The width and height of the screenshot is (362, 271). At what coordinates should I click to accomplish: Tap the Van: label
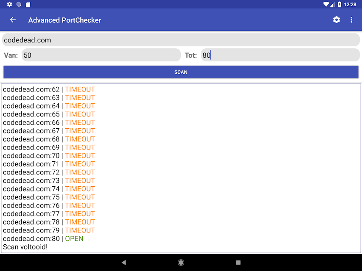tap(11, 55)
